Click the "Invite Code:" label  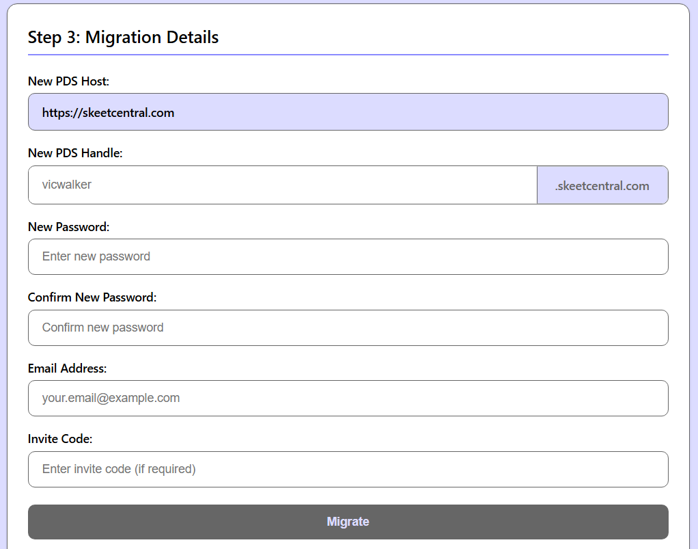(x=60, y=439)
